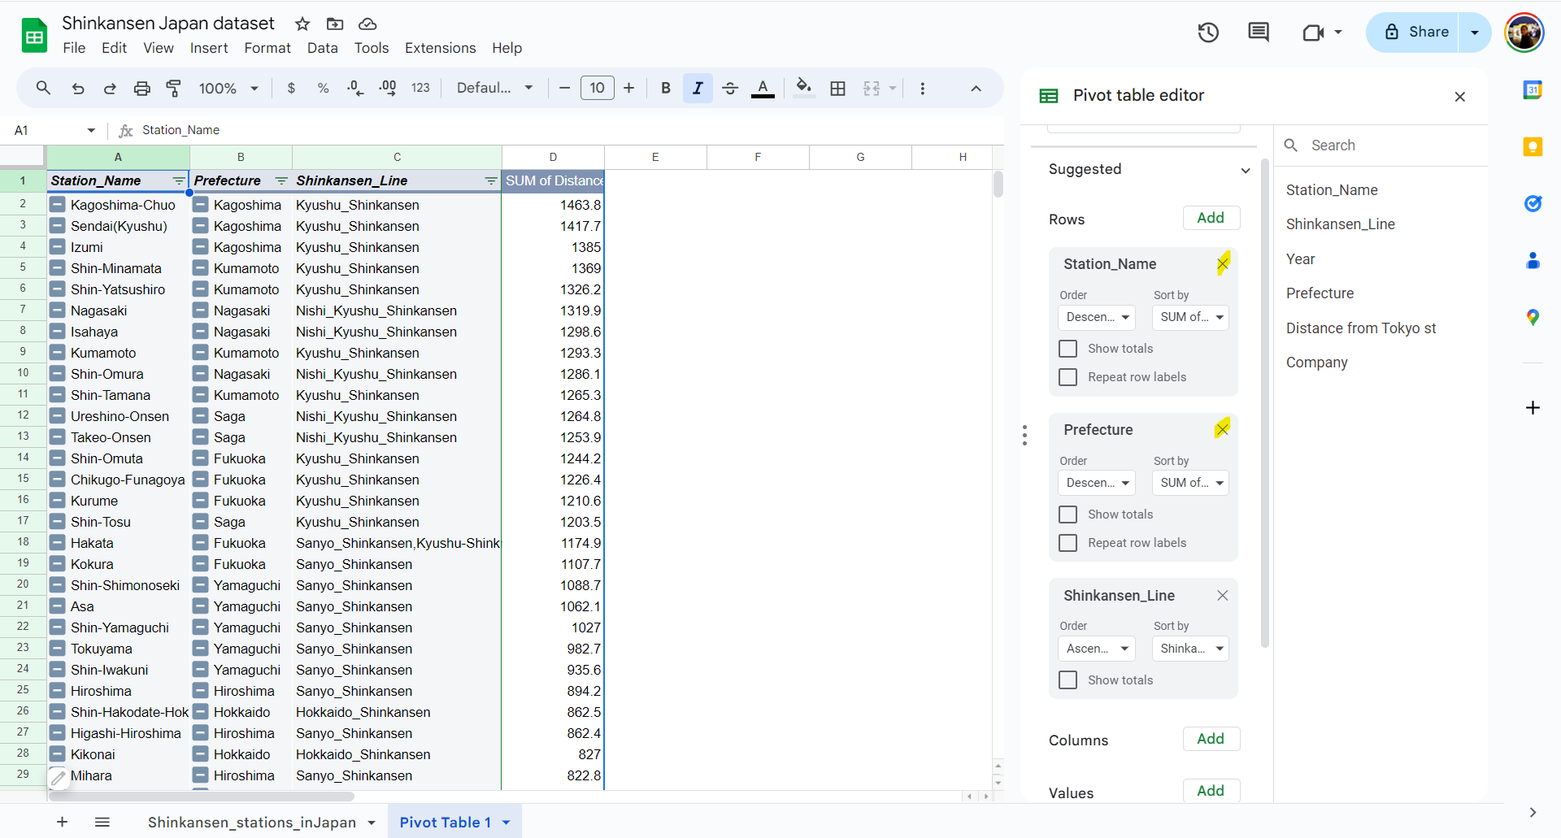Viewport: 1561px width, 838px height.
Task: Check Repeat row labels under Prefecture
Action: tap(1067, 543)
